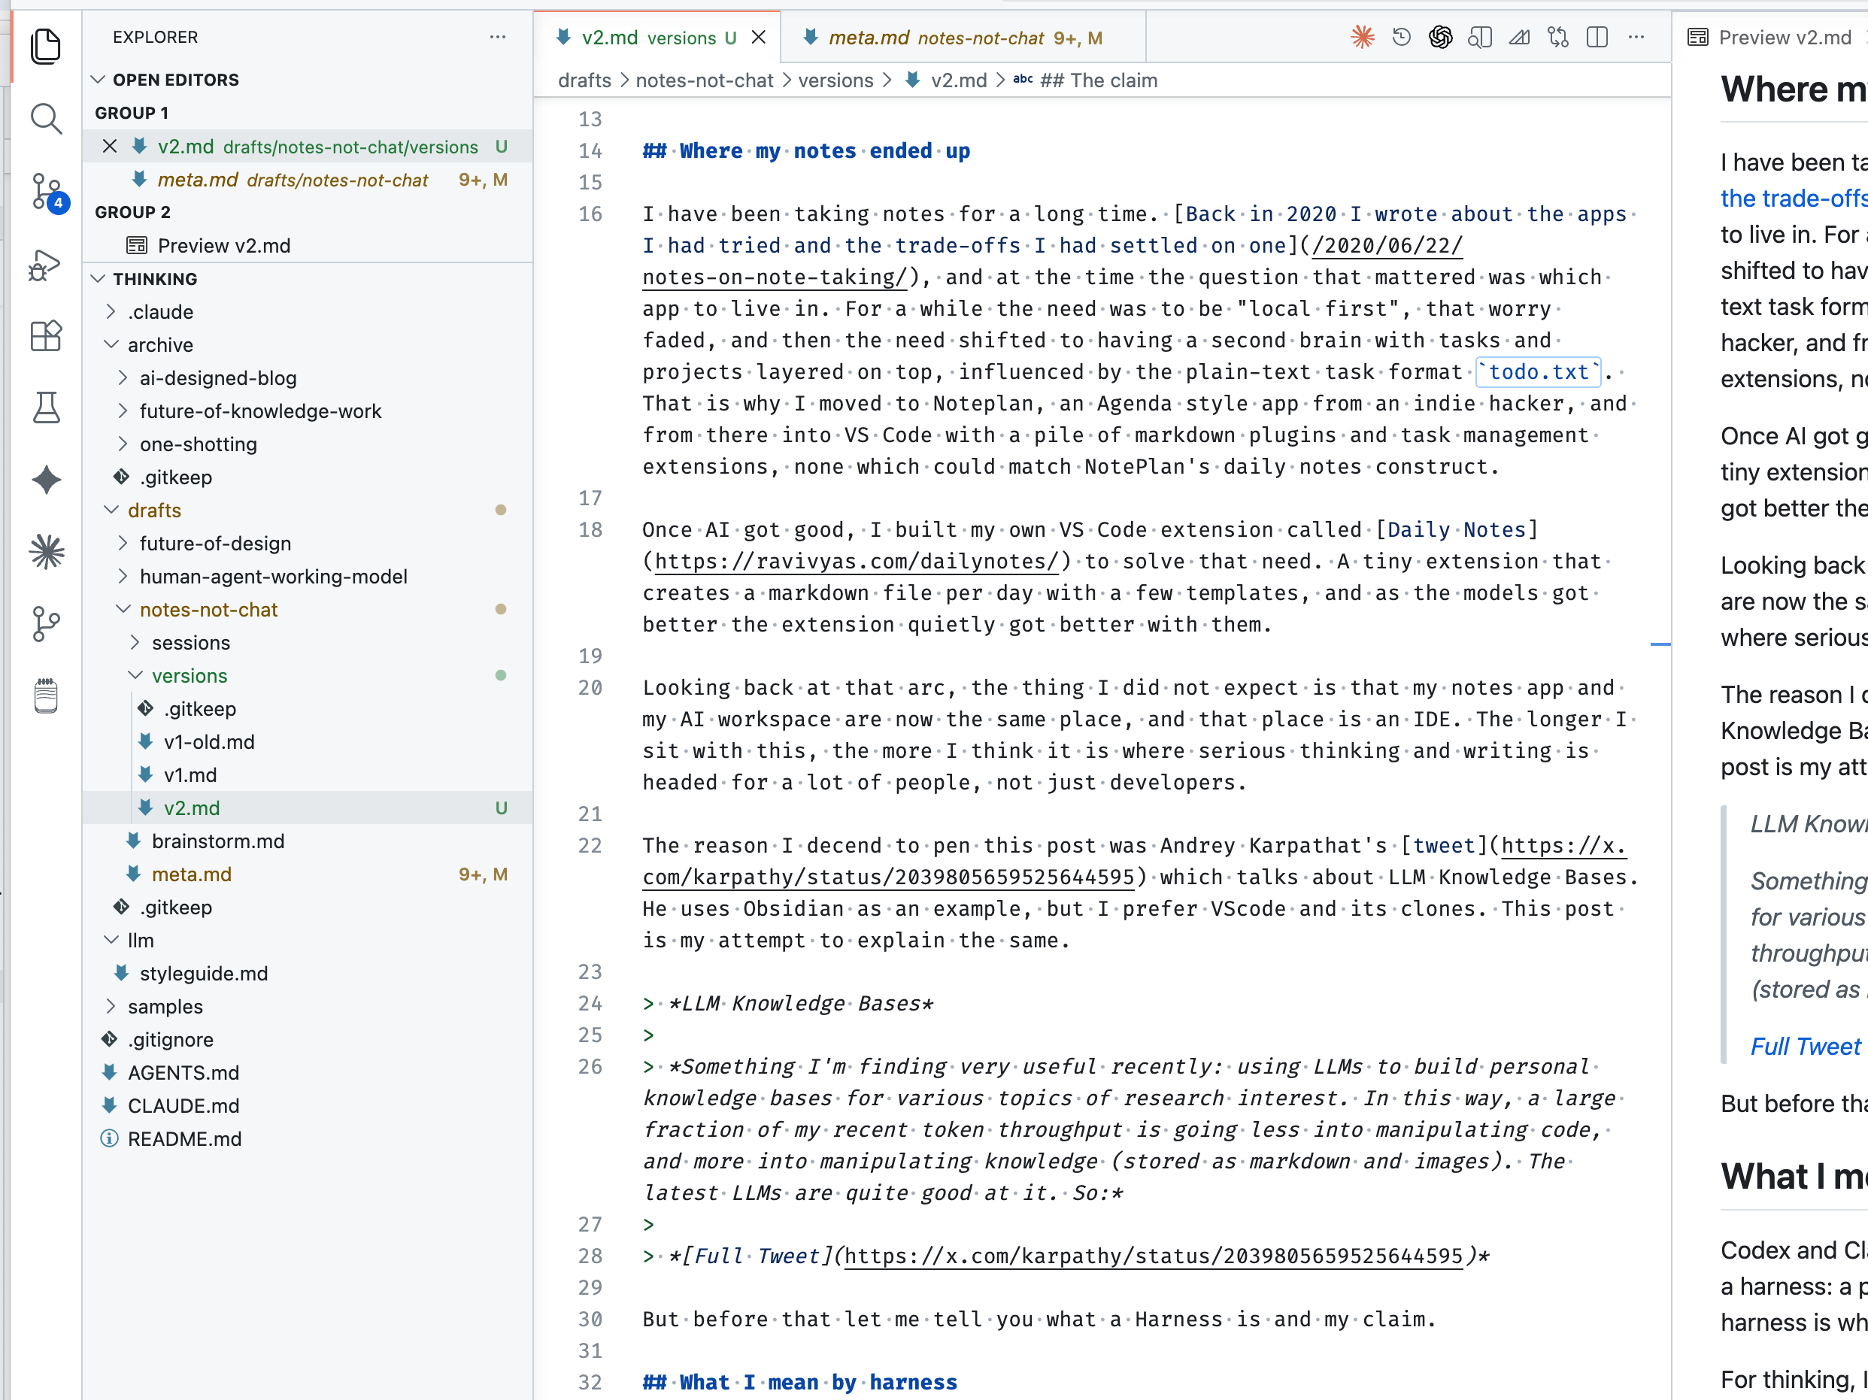Open the git branch graph icon in activity bar
Viewport: 1868px width, 1400px height.
[46, 625]
